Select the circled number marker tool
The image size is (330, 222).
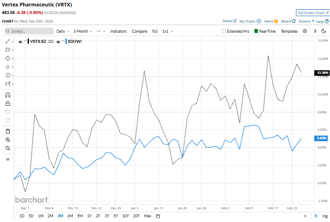coord(8,75)
